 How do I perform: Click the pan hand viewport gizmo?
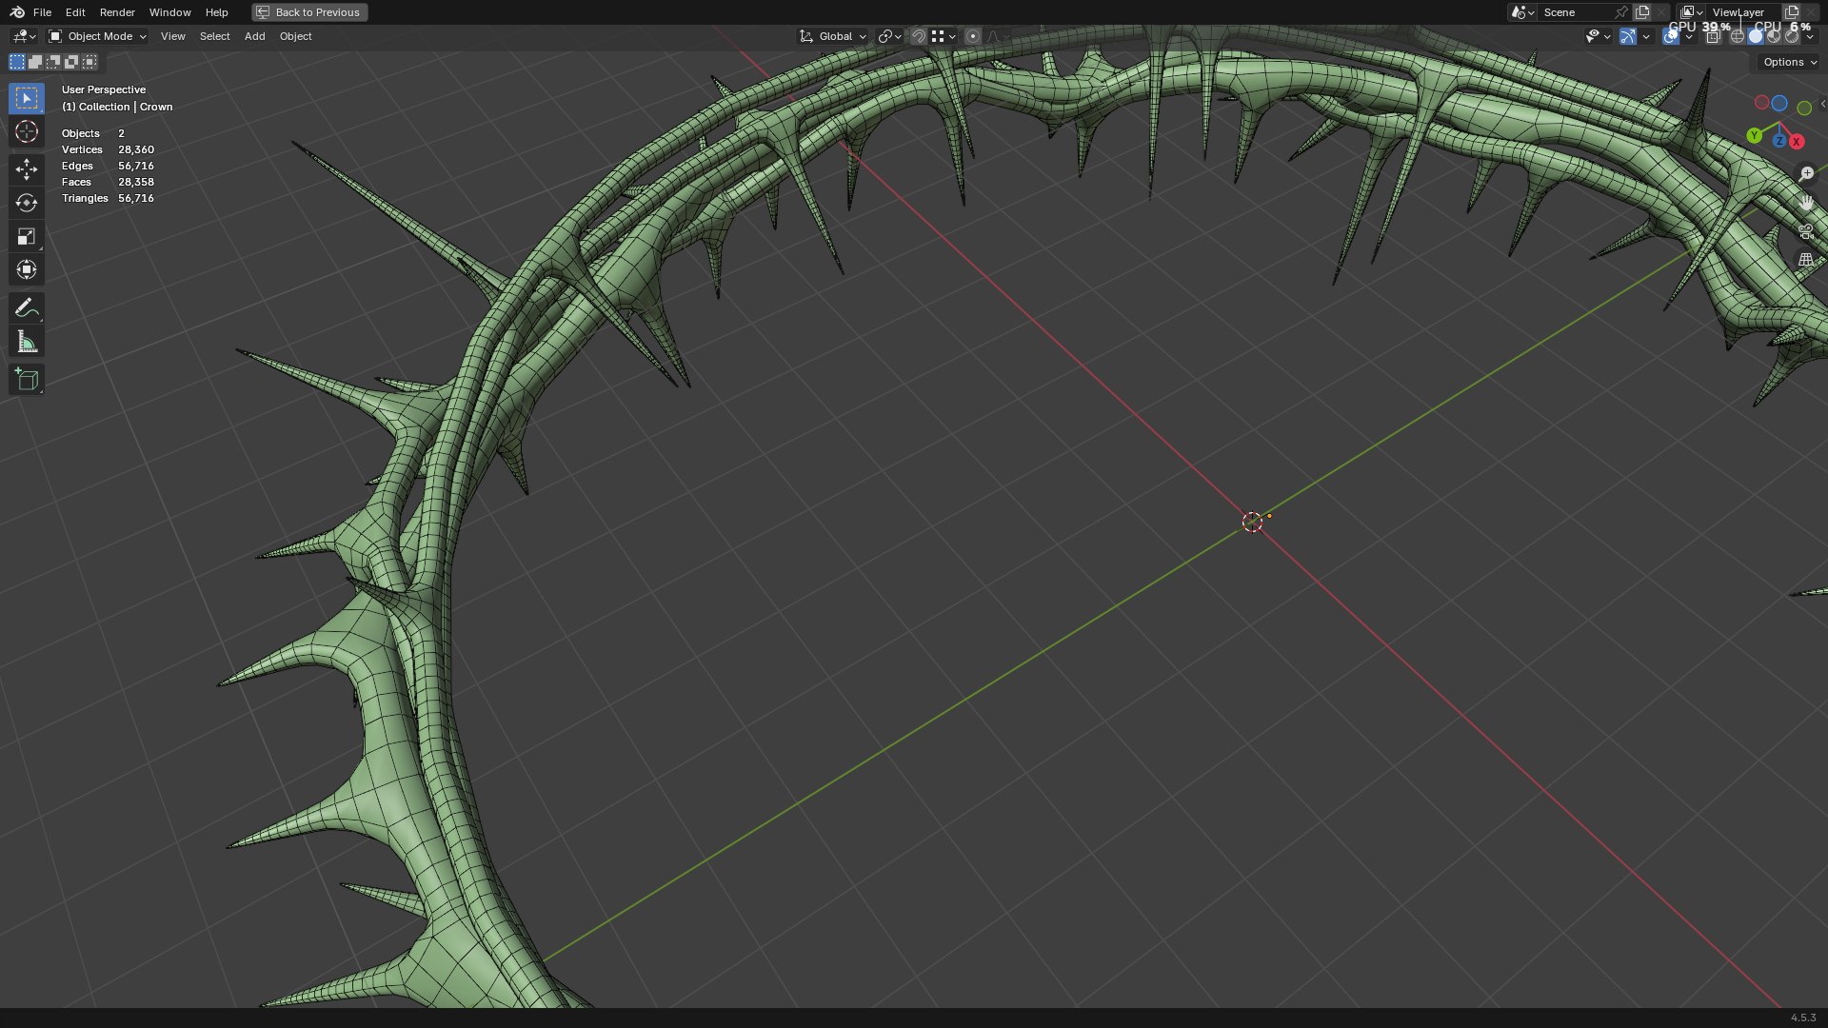[x=1806, y=203]
